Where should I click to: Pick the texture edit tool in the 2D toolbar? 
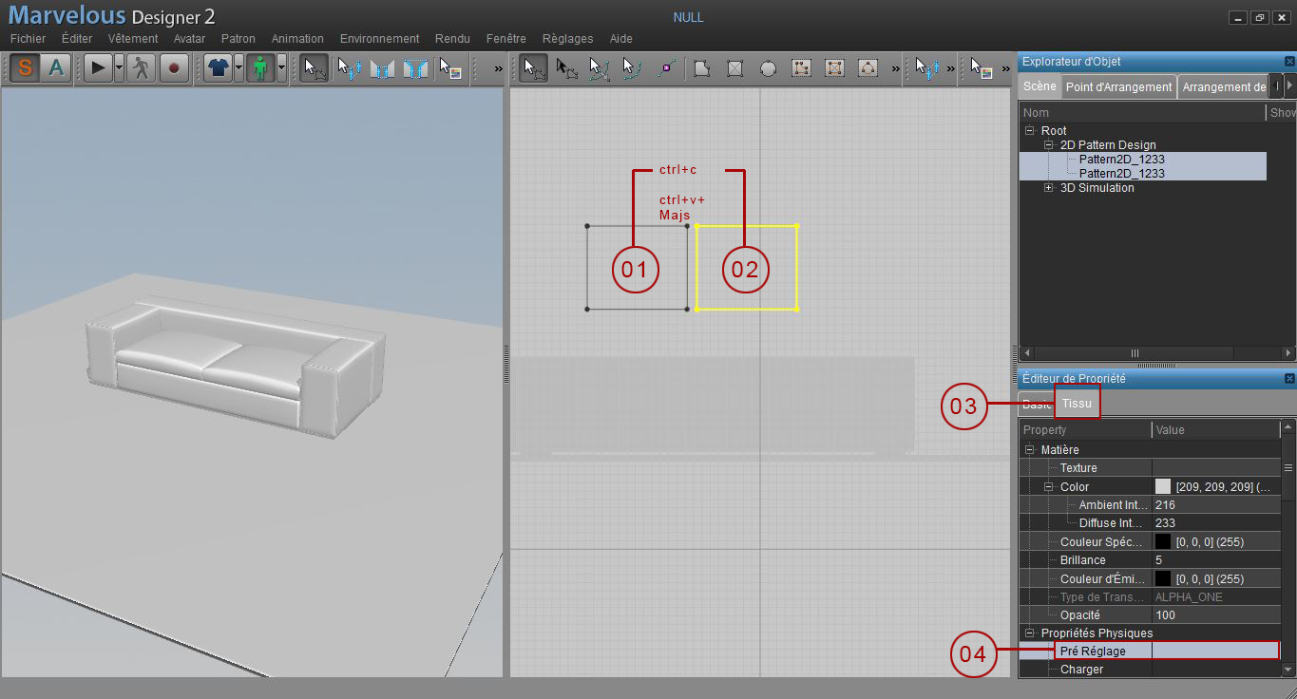click(x=981, y=68)
